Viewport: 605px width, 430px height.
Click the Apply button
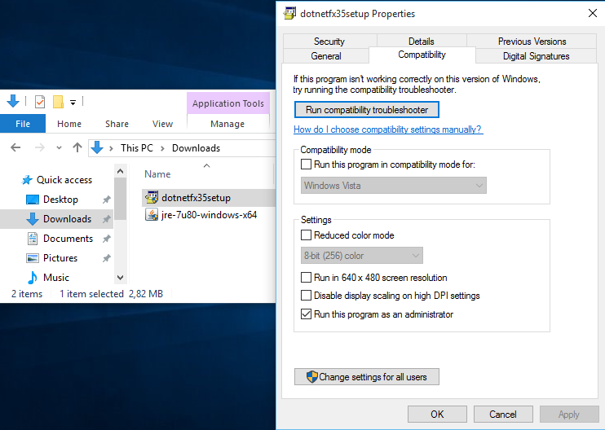tap(569, 415)
